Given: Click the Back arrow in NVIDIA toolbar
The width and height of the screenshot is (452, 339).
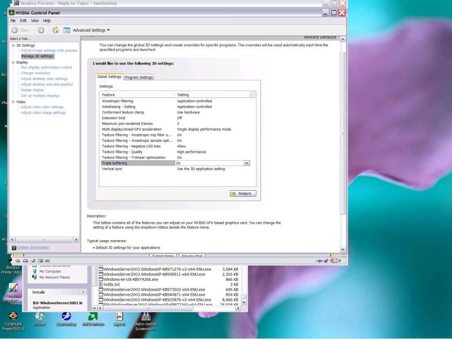Looking at the screenshot, I should click(x=15, y=30).
